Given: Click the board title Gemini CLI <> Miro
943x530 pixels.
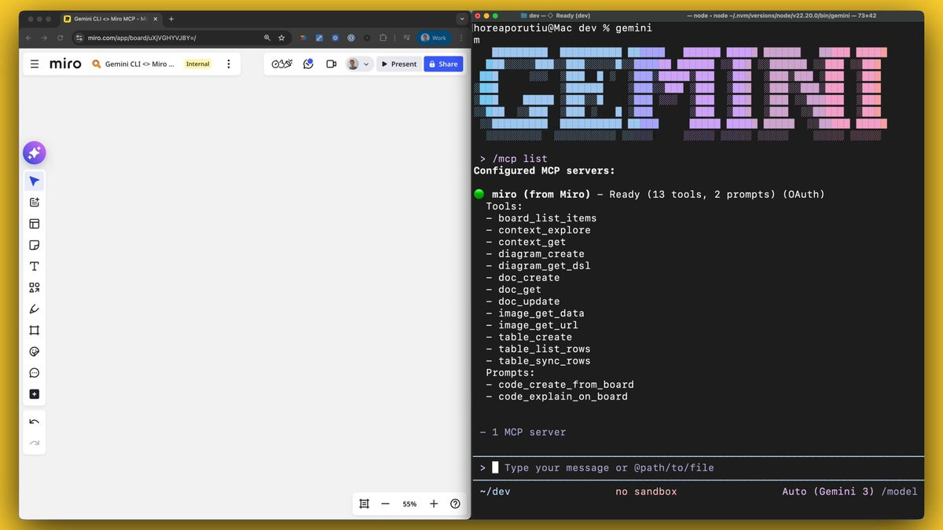Looking at the screenshot, I should click(x=139, y=64).
